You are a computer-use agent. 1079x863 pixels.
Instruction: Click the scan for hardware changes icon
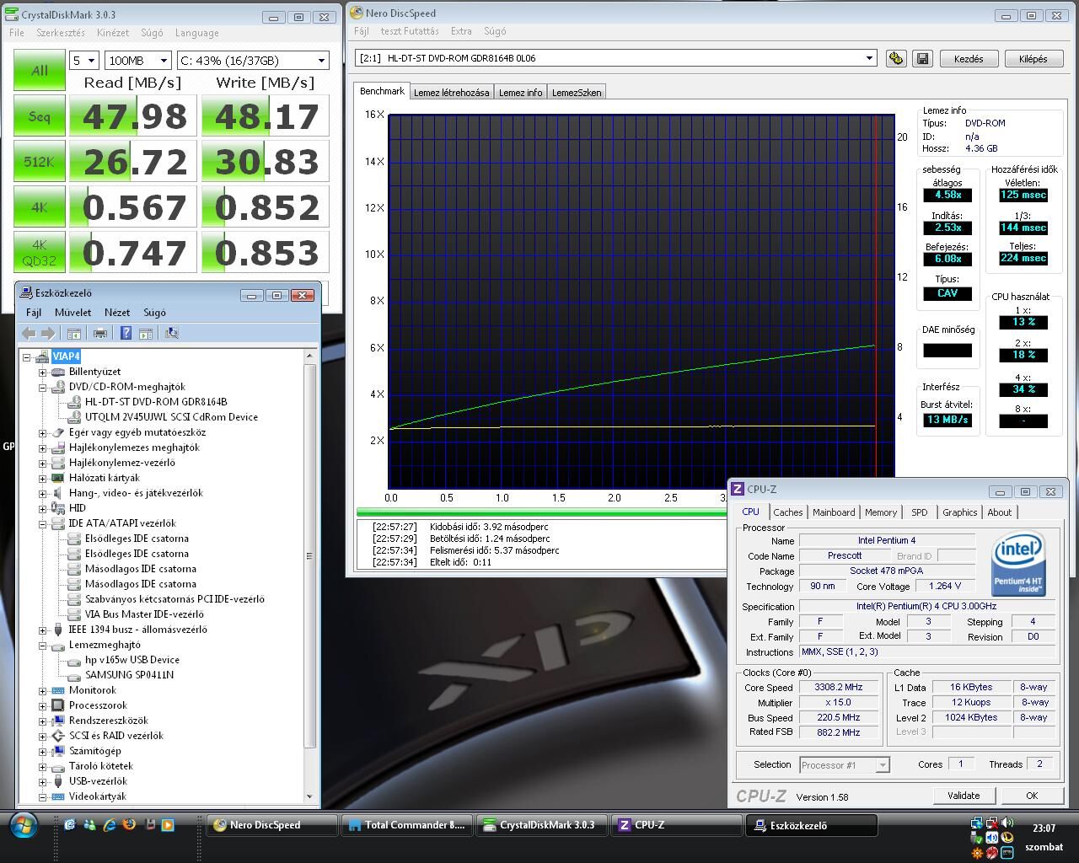(171, 333)
